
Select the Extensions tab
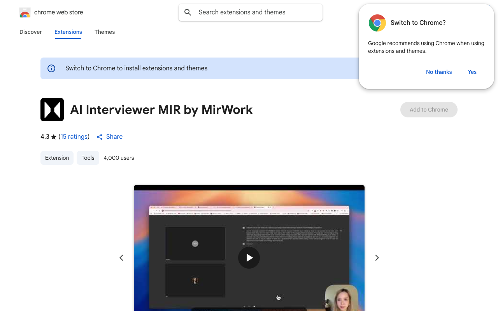[68, 32]
